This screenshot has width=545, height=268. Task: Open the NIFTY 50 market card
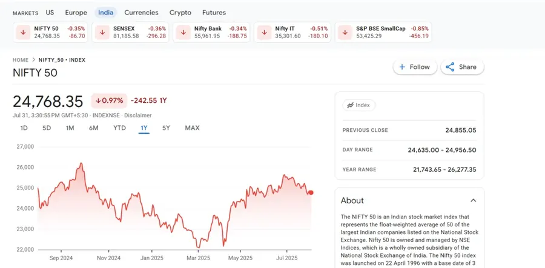[50, 32]
